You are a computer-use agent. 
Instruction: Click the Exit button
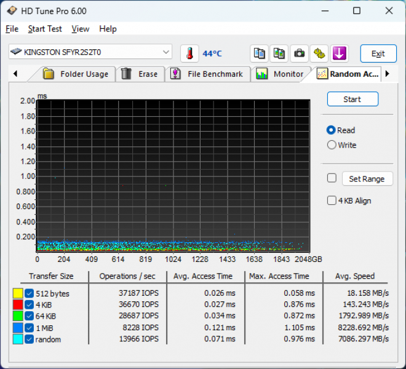[378, 54]
